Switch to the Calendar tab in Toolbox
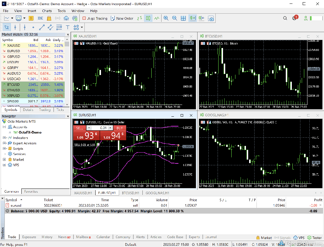The image size is (324, 247). (x=103, y=237)
